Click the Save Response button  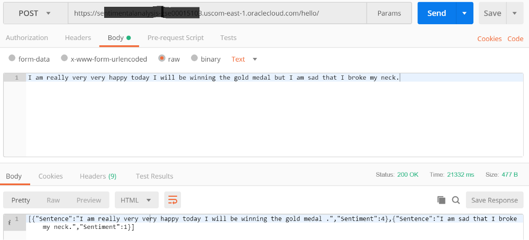pos(494,200)
